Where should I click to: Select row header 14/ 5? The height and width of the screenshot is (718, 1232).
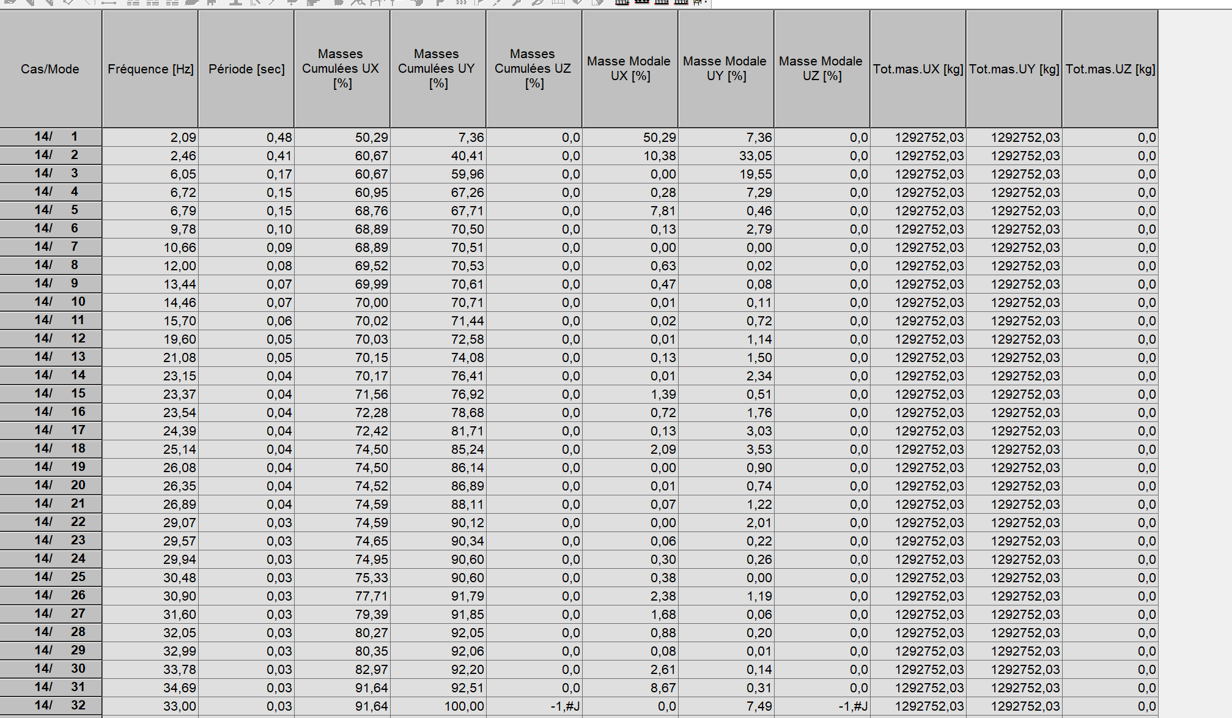[51, 210]
